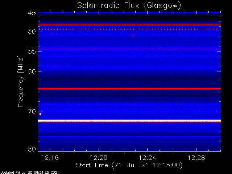The width and height of the screenshot is (232, 174).
Task: Click the '12:16' time tick label
Action: 50,158
